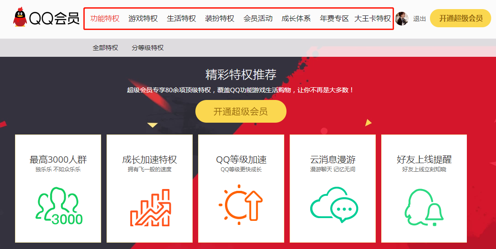Select 大王卡特权 in top navigation
Image resolution: width=496 pixels, height=249 pixels.
373,19
